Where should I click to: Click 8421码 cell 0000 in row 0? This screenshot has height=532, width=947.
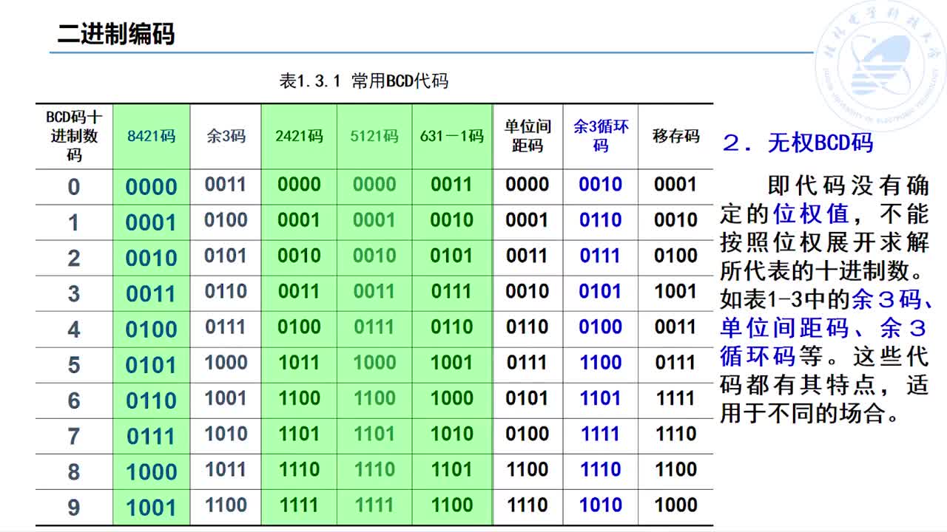pyautogui.click(x=151, y=187)
